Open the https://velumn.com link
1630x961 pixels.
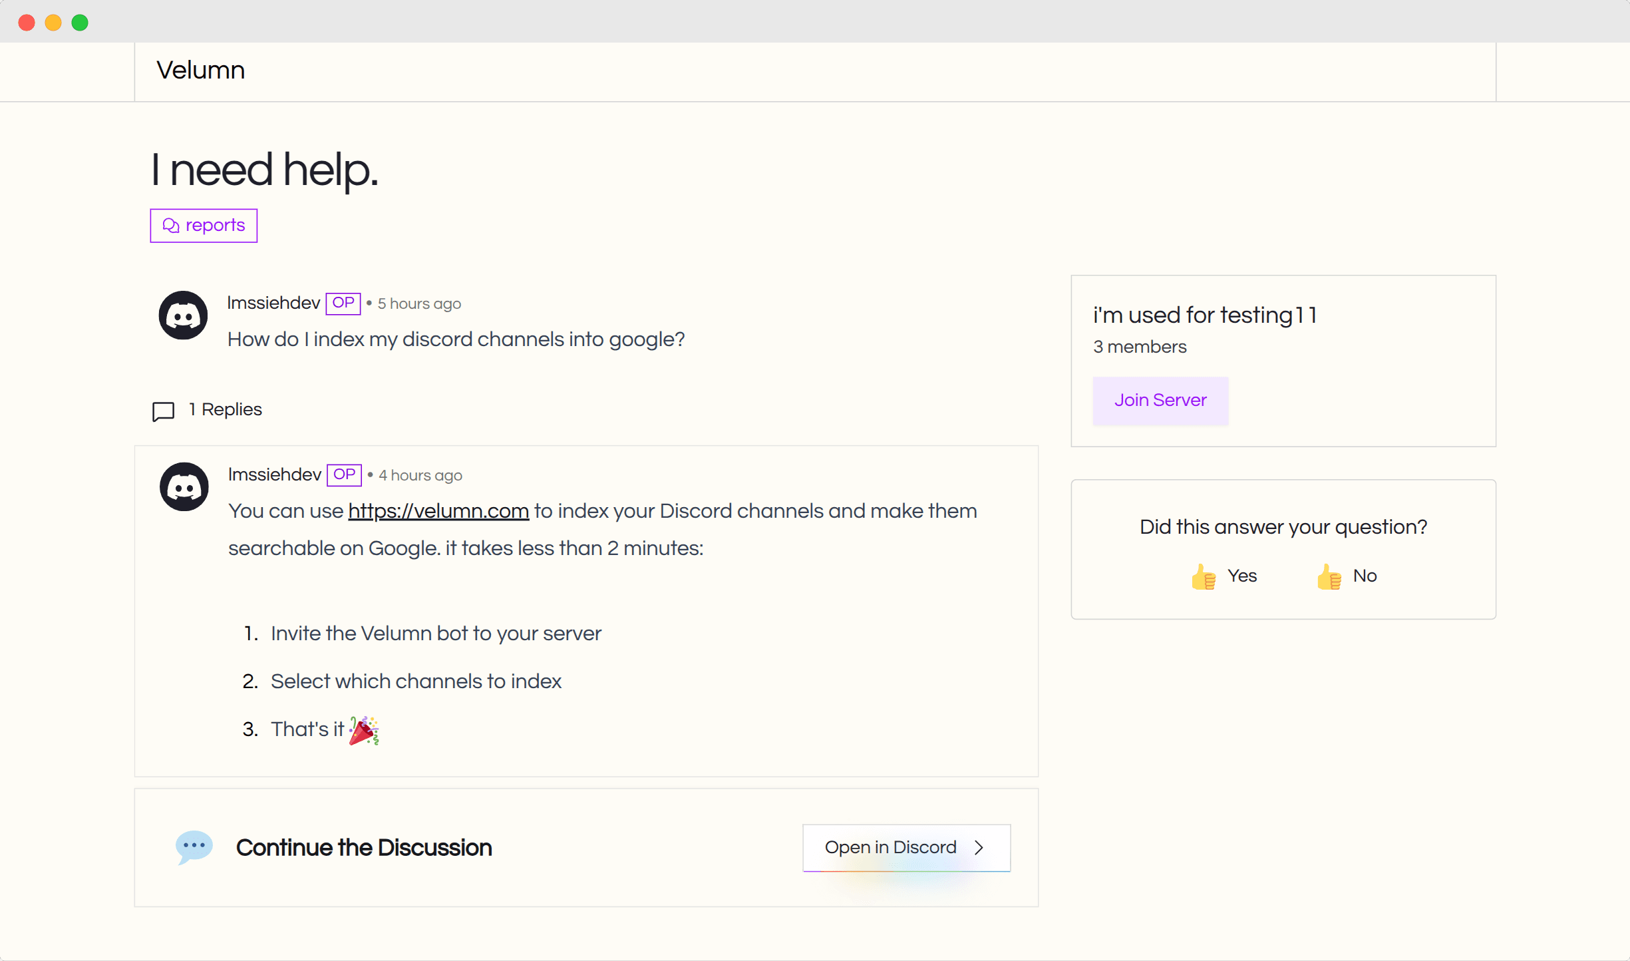(438, 511)
